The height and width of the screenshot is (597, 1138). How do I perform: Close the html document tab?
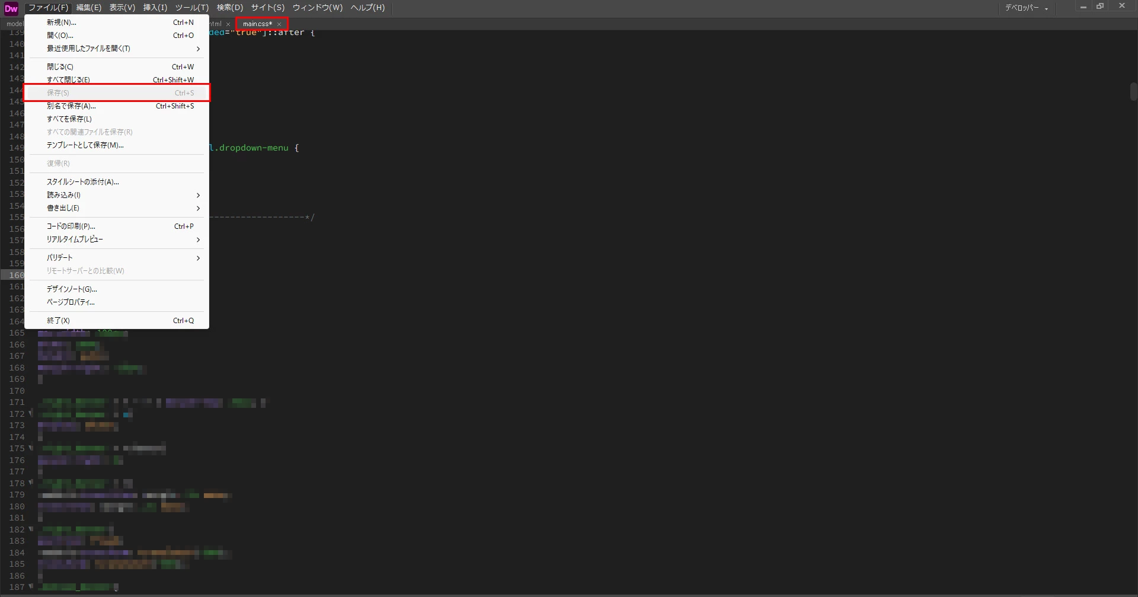coord(228,24)
